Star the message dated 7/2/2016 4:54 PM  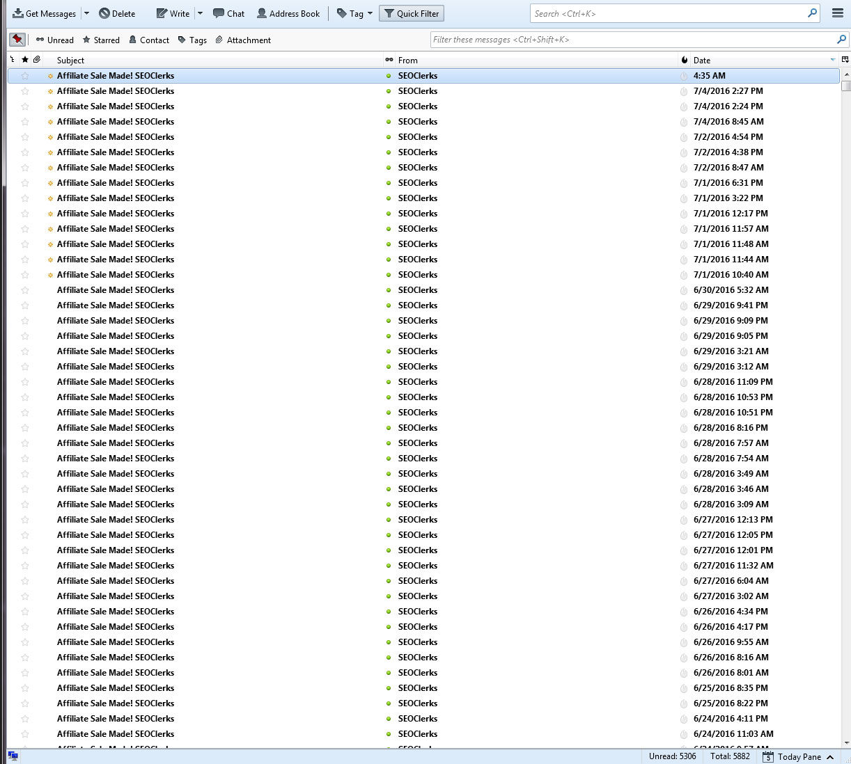25,137
